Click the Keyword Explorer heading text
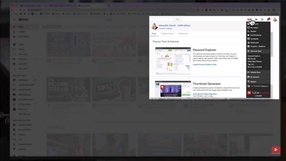This screenshot has width=286, height=161. tap(204, 50)
